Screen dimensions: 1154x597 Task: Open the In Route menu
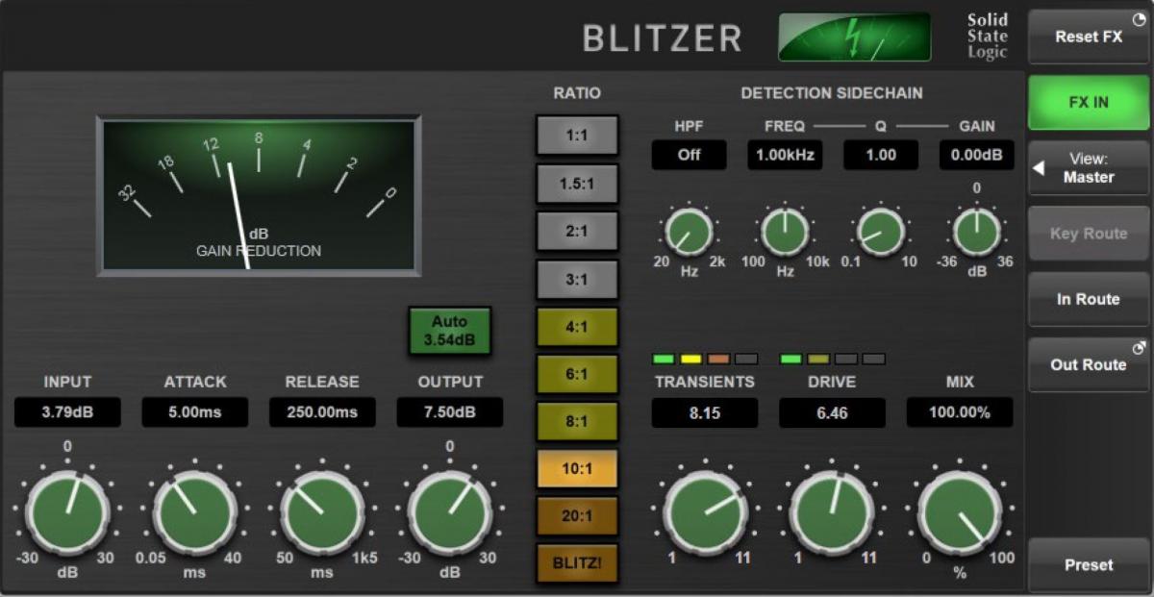coord(1088,299)
